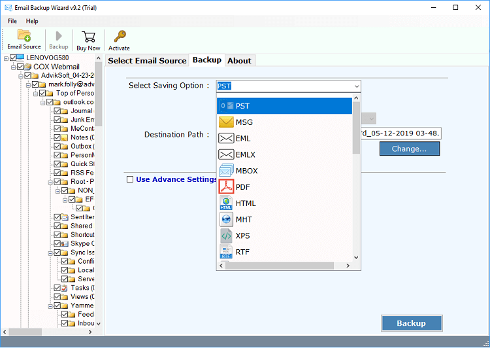Uncheck the COX Webmail checkbox
This screenshot has height=348, width=490.
[20, 67]
